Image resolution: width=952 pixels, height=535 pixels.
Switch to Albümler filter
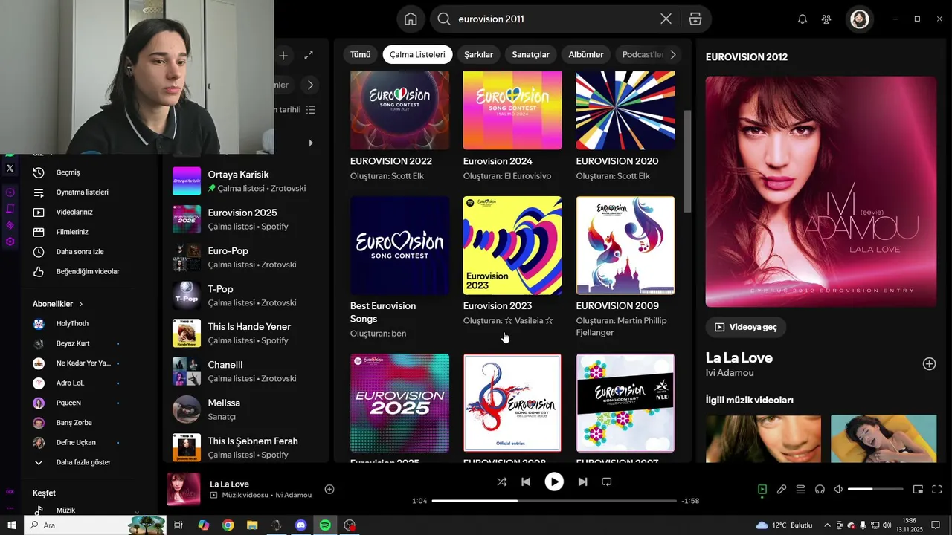[586, 55]
